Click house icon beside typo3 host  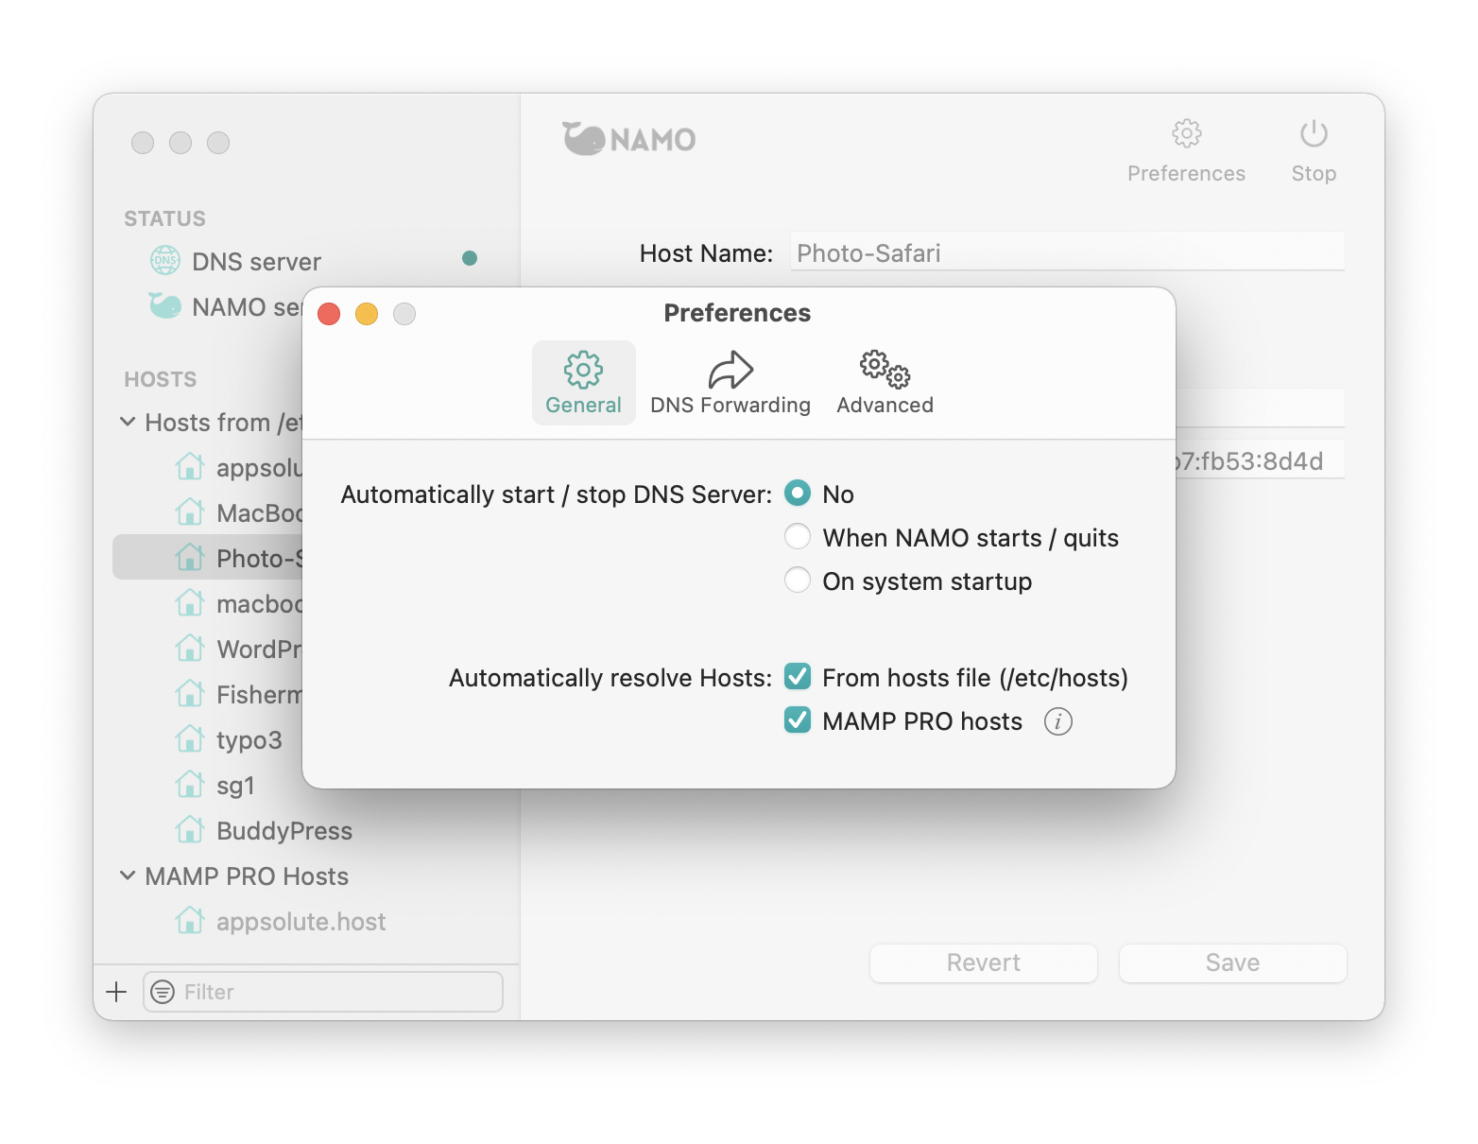click(x=190, y=738)
